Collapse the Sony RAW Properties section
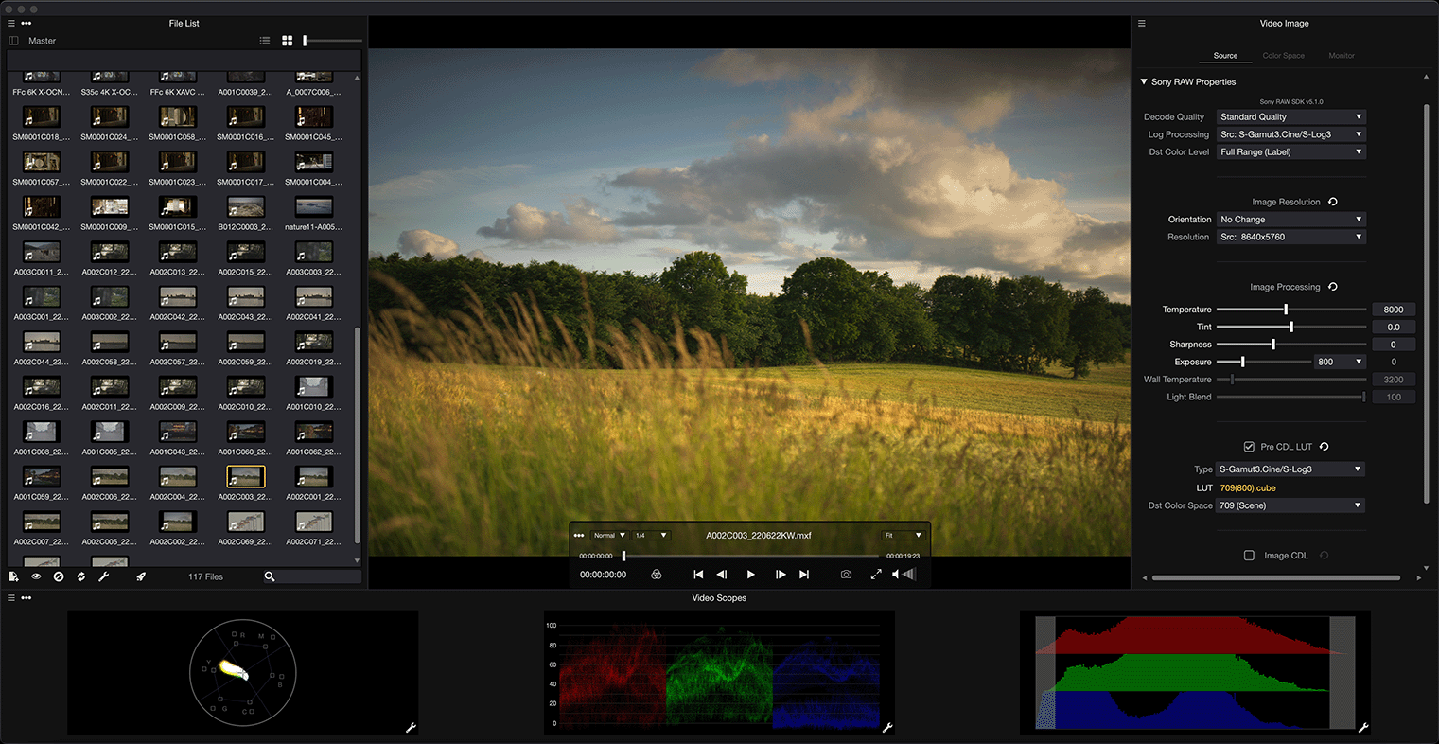 point(1144,82)
